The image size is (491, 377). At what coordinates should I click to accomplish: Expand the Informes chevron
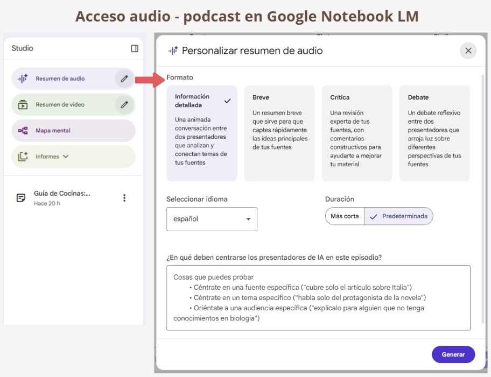click(66, 157)
